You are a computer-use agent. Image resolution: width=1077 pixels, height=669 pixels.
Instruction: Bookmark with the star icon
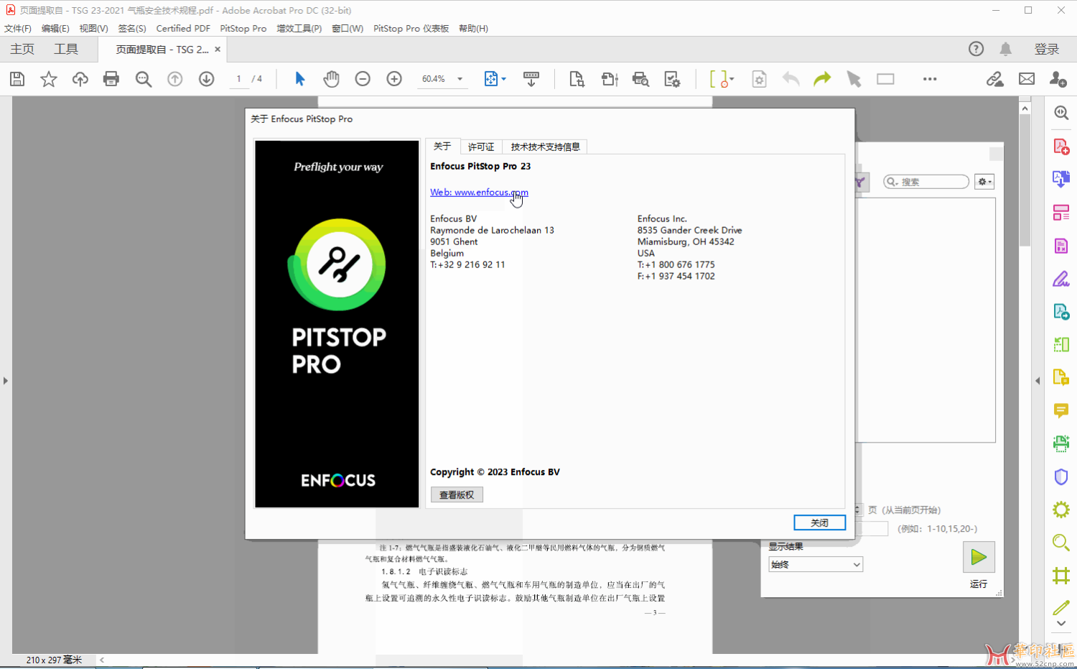pyautogui.click(x=48, y=79)
